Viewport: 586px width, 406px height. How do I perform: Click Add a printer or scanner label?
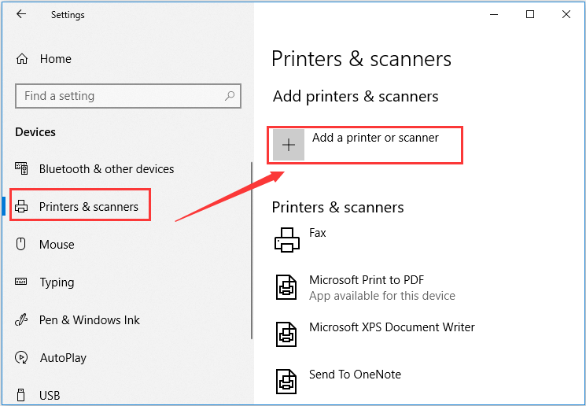tap(375, 138)
